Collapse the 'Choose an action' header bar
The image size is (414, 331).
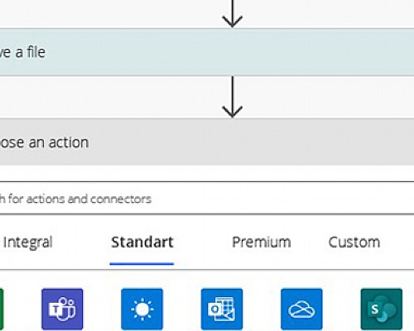[207, 142]
